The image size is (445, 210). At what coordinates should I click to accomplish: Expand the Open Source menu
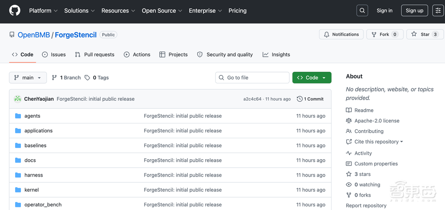[162, 11]
